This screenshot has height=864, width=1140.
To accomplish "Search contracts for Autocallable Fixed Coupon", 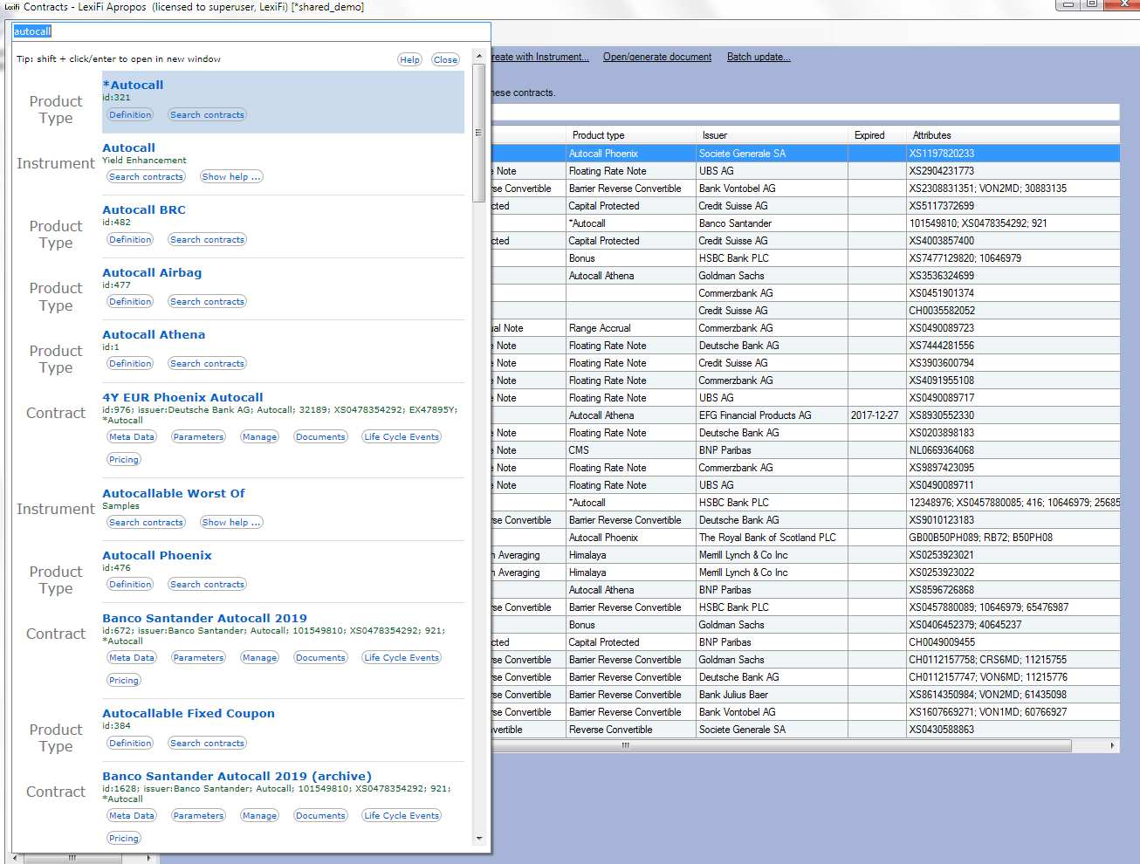I will (x=207, y=744).
